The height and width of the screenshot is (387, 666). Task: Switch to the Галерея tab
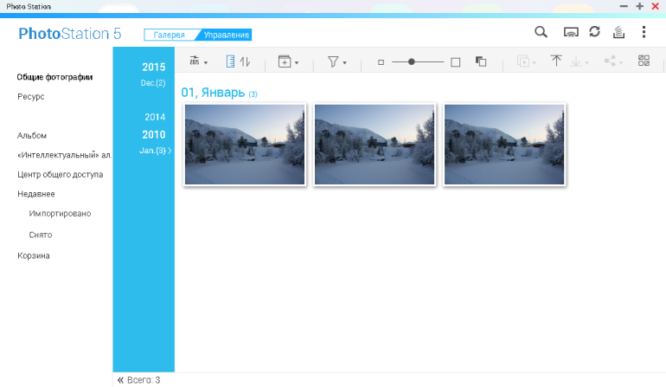(x=169, y=35)
